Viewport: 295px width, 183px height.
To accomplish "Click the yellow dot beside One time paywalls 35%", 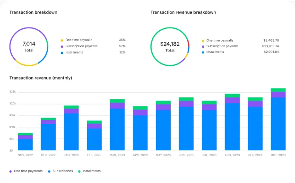I will 62,40.
